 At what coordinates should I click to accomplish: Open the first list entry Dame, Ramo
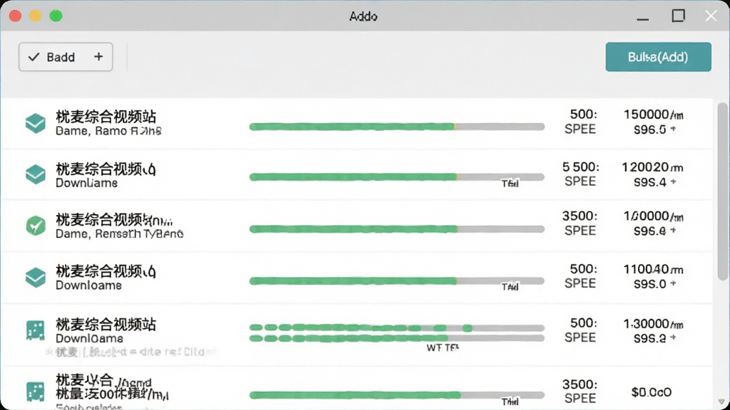[x=108, y=123]
